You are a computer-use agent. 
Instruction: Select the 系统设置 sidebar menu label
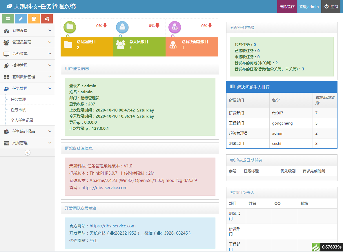20,31
